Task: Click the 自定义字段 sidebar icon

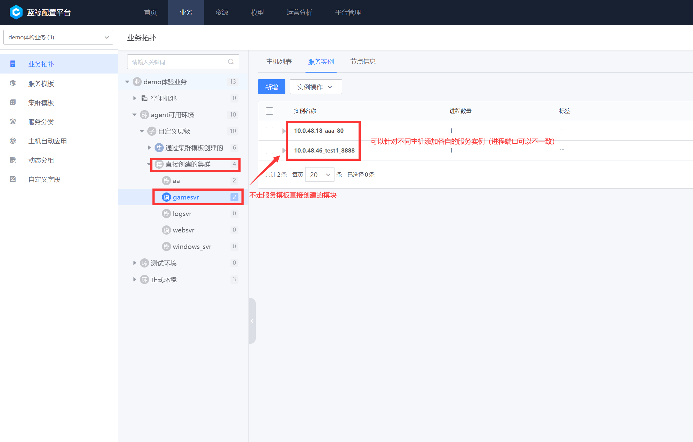Action: click(x=13, y=179)
